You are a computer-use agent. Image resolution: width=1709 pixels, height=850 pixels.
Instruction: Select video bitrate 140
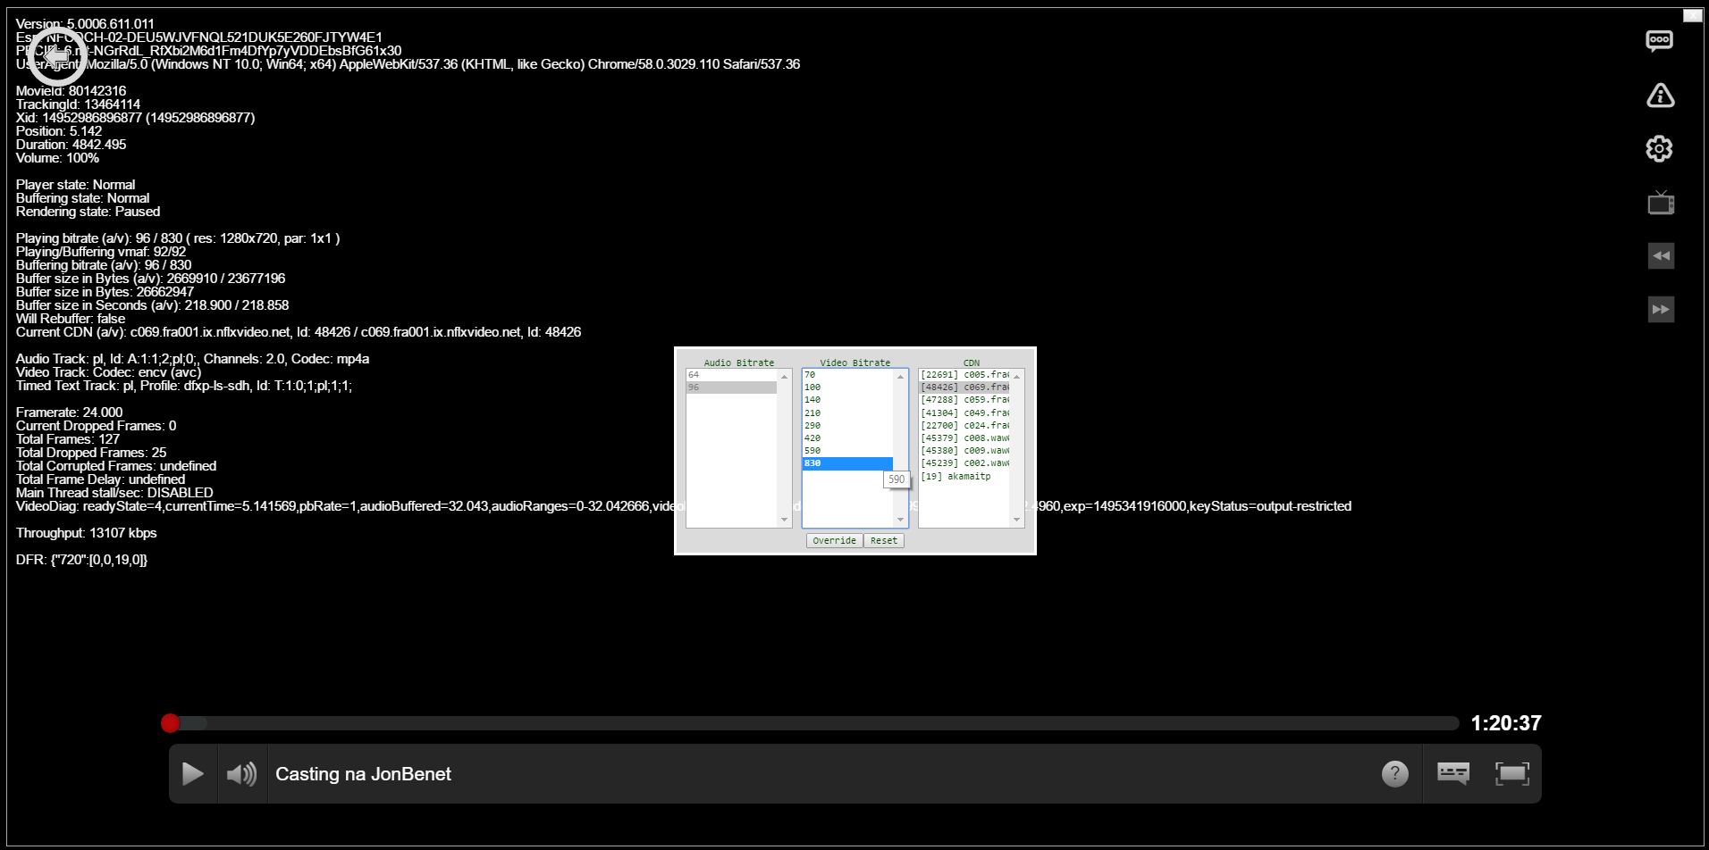coord(847,400)
